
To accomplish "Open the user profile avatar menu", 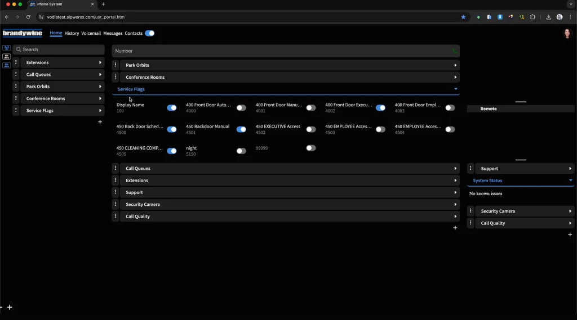I will [567, 33].
